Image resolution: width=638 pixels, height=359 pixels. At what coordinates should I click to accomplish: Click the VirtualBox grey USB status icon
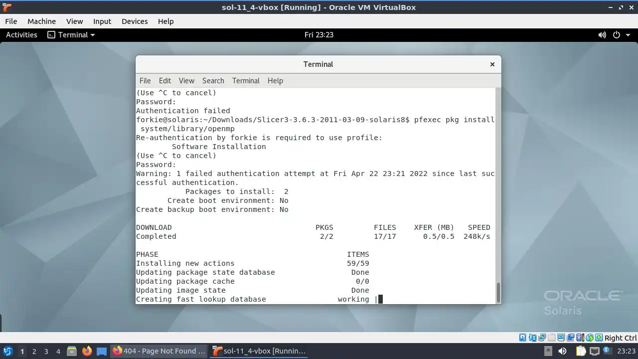552,338
